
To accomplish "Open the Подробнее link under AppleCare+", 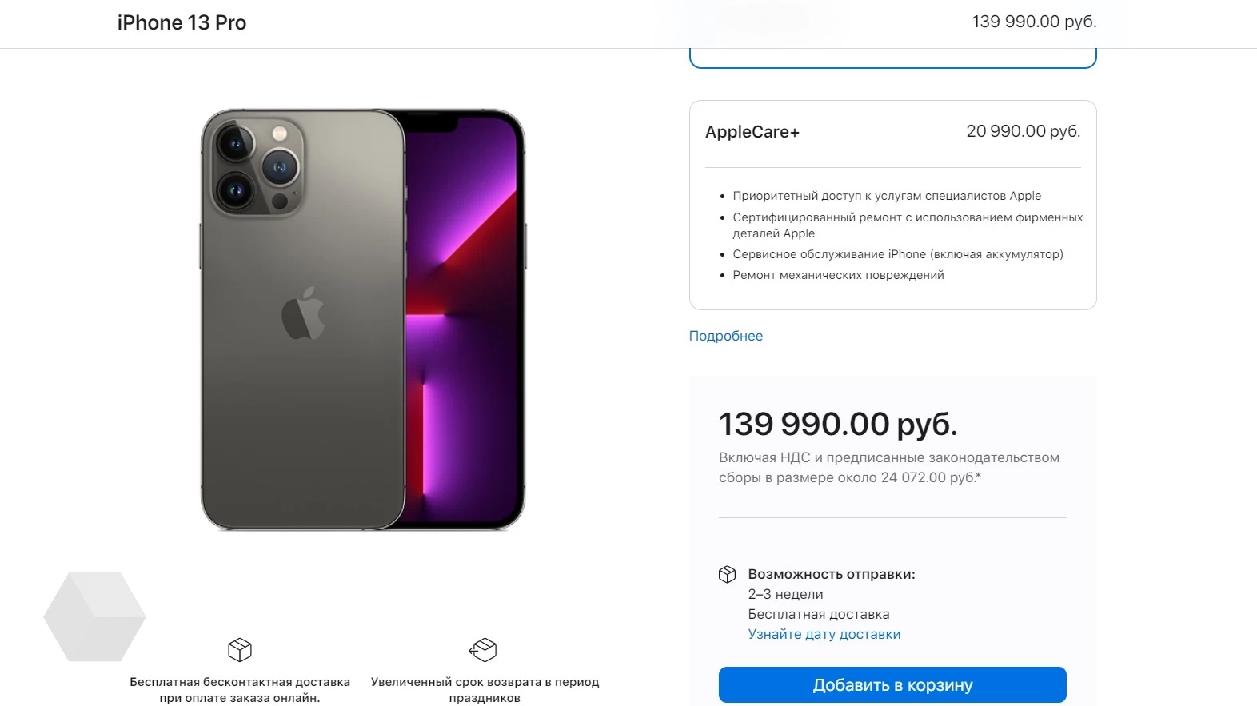I will 726,336.
